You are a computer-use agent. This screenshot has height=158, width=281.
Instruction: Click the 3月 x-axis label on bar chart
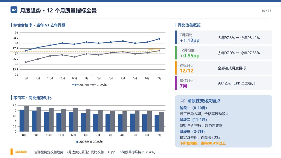click(110, 135)
